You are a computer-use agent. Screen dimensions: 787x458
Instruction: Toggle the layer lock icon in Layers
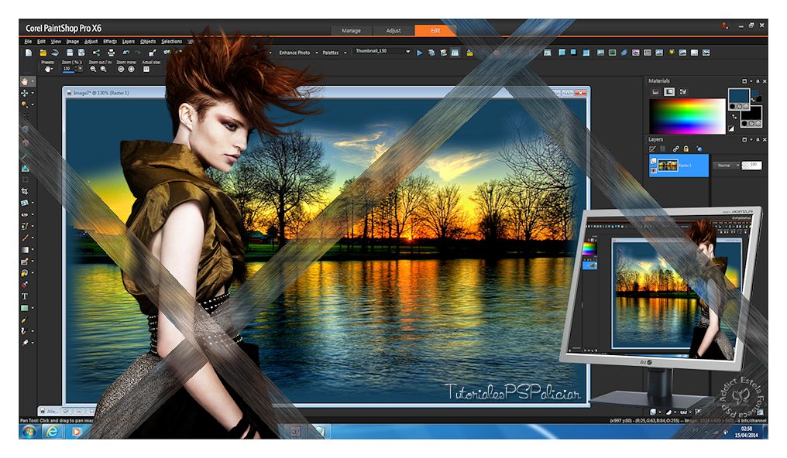[x=686, y=149]
